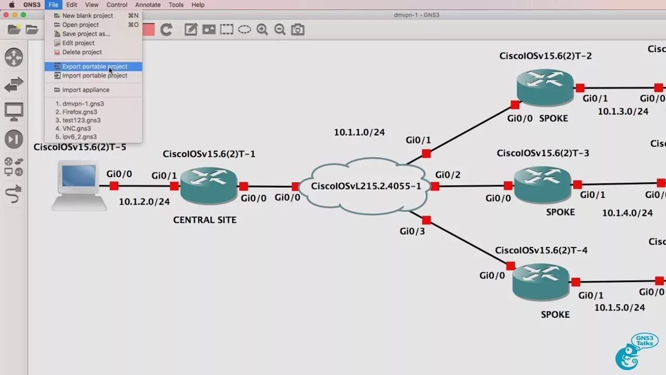Select the CiscoIOSv15.6(2)T-4 router icon

[541, 282]
